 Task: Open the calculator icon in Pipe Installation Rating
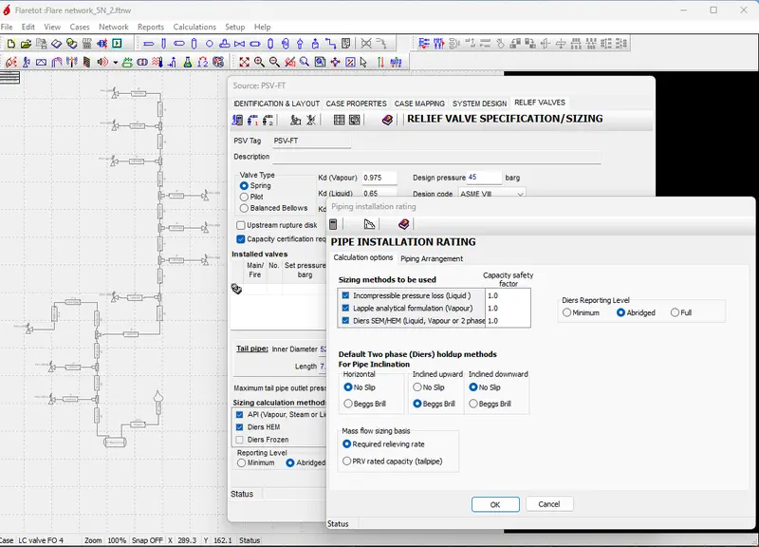[x=333, y=224]
